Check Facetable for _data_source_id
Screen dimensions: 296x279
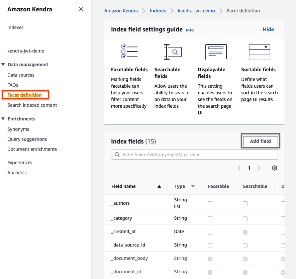point(210,245)
